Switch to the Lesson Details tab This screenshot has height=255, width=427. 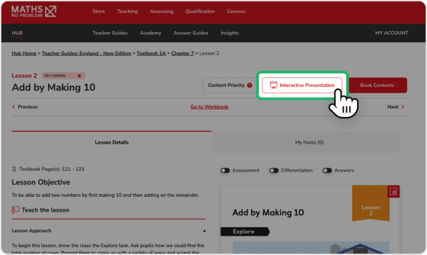111,142
